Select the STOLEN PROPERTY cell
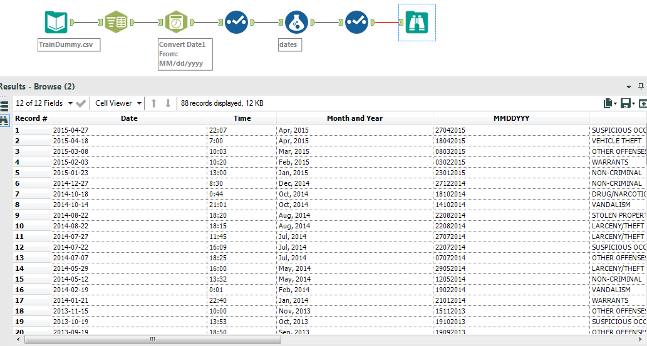The height and width of the screenshot is (346, 647). click(619, 216)
